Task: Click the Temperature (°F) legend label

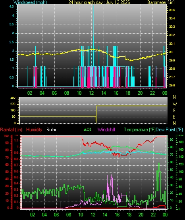Action: tap(140, 130)
